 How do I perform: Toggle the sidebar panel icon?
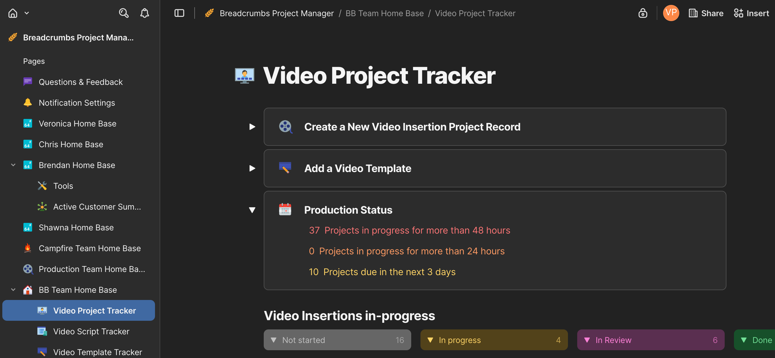(179, 13)
